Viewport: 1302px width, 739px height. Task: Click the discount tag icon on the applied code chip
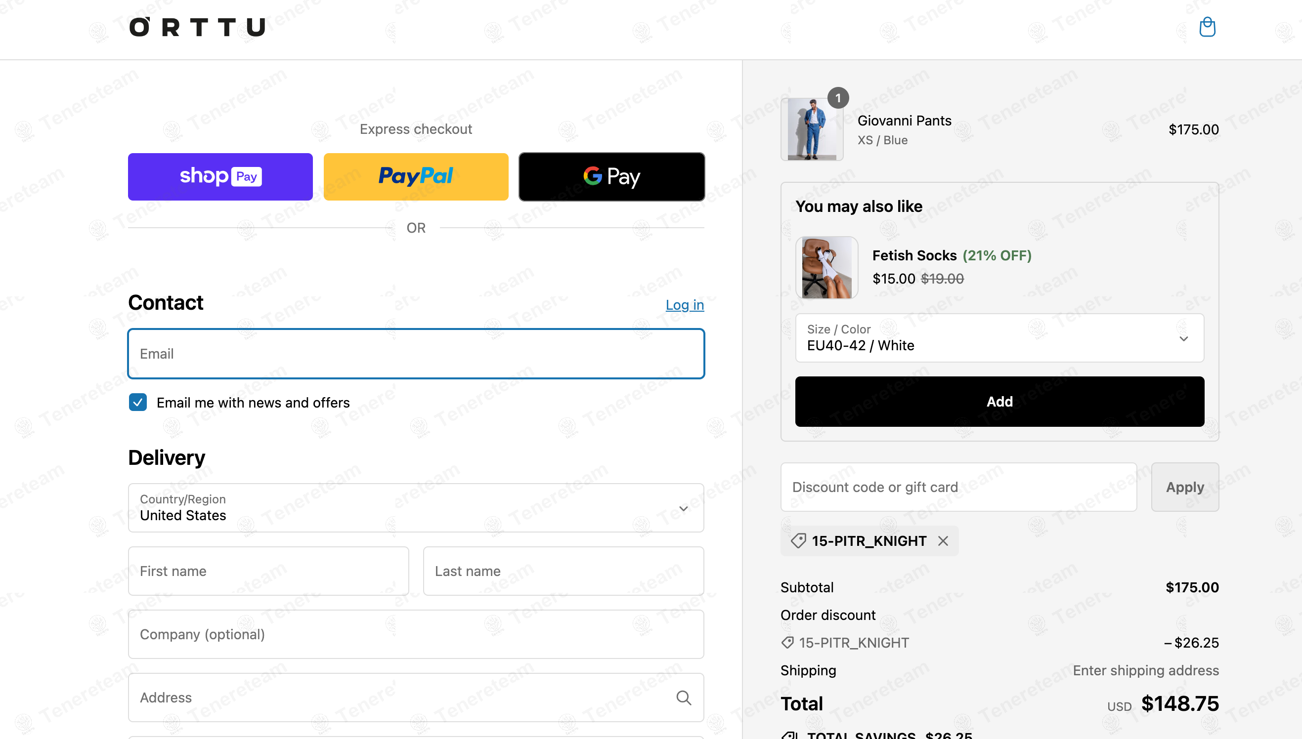tap(798, 541)
